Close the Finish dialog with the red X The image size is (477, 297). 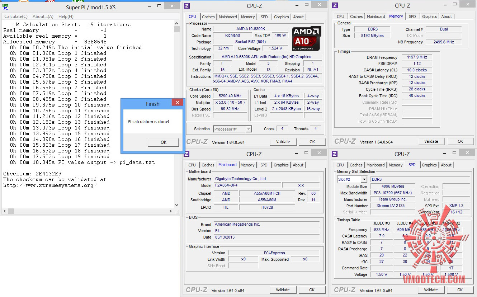177,103
